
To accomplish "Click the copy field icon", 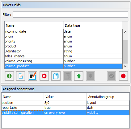I will 56,76.
